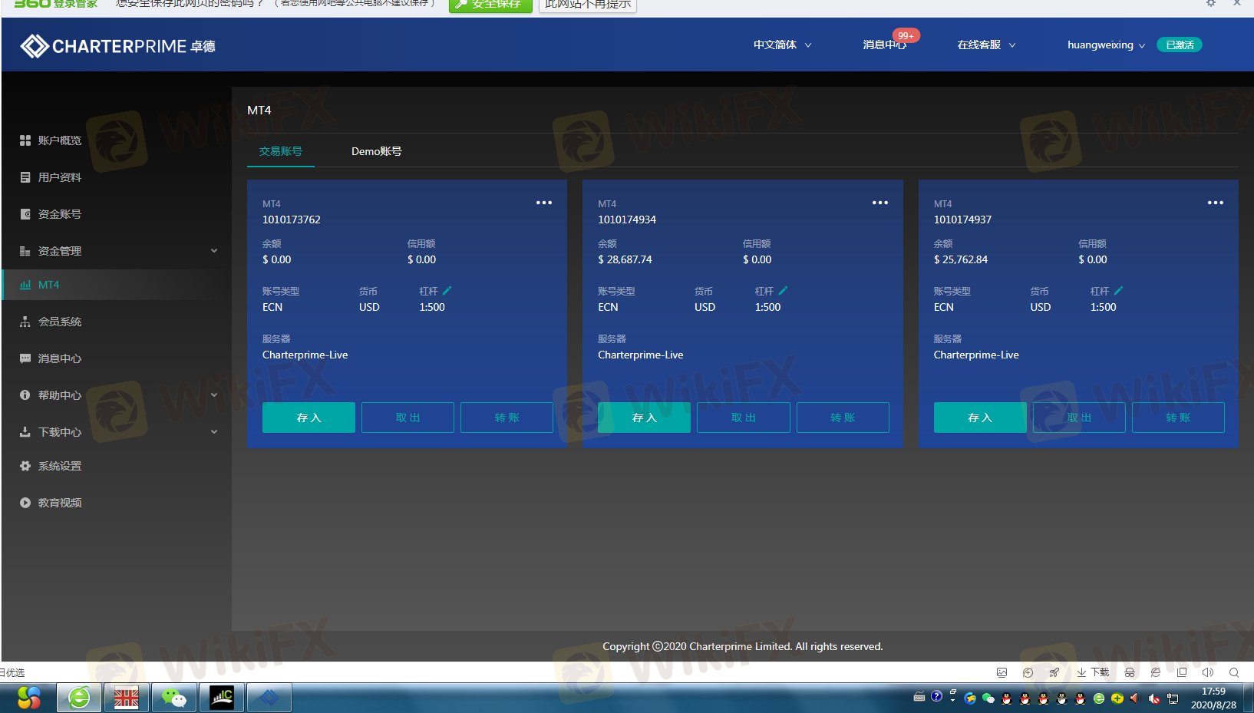1254x713 pixels.
Task: Open three-dot menu for account 1010173762
Action: [544, 203]
